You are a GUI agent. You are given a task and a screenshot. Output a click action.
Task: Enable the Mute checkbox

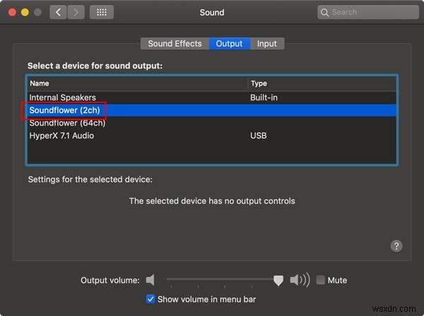tap(321, 280)
